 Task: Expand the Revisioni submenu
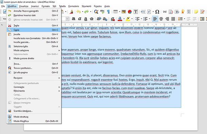[x=34, y=78]
